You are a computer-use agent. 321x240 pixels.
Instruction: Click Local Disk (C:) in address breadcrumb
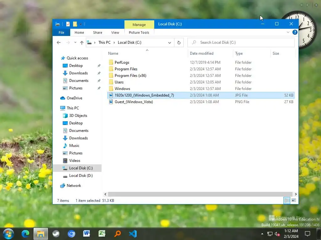[x=129, y=42]
